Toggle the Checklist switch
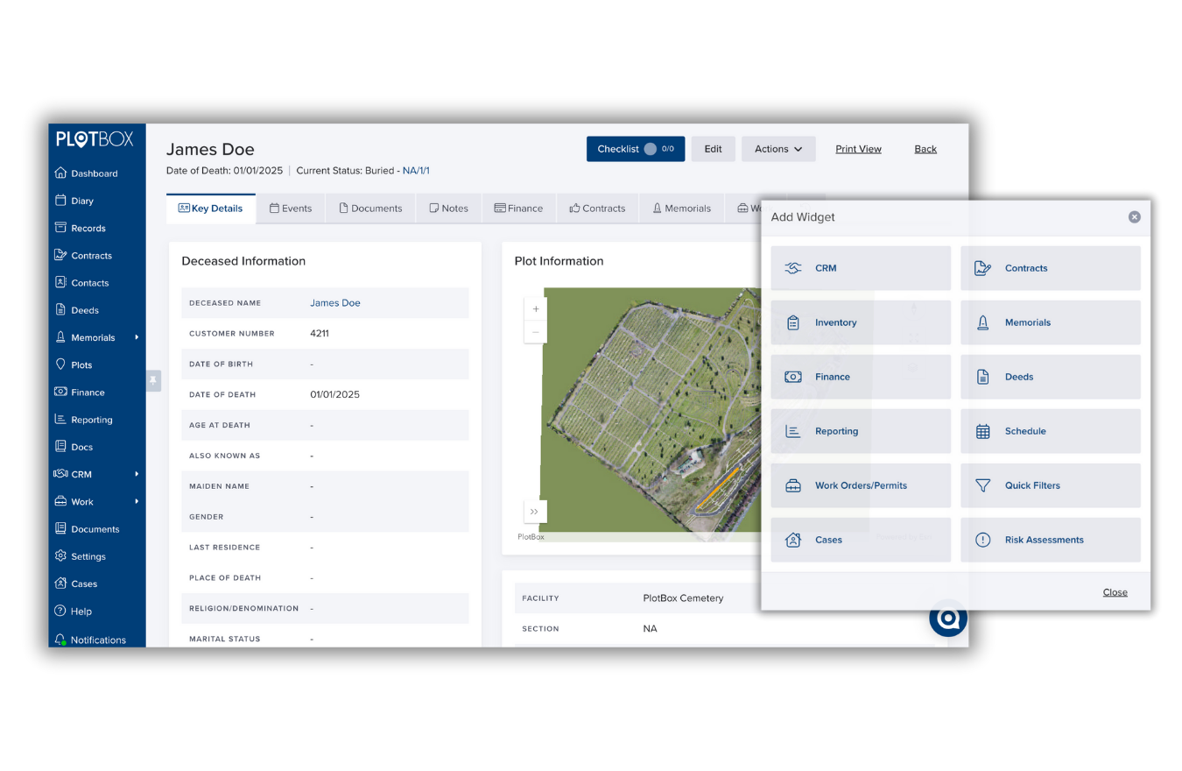The height and width of the screenshot is (771, 1182). point(651,149)
